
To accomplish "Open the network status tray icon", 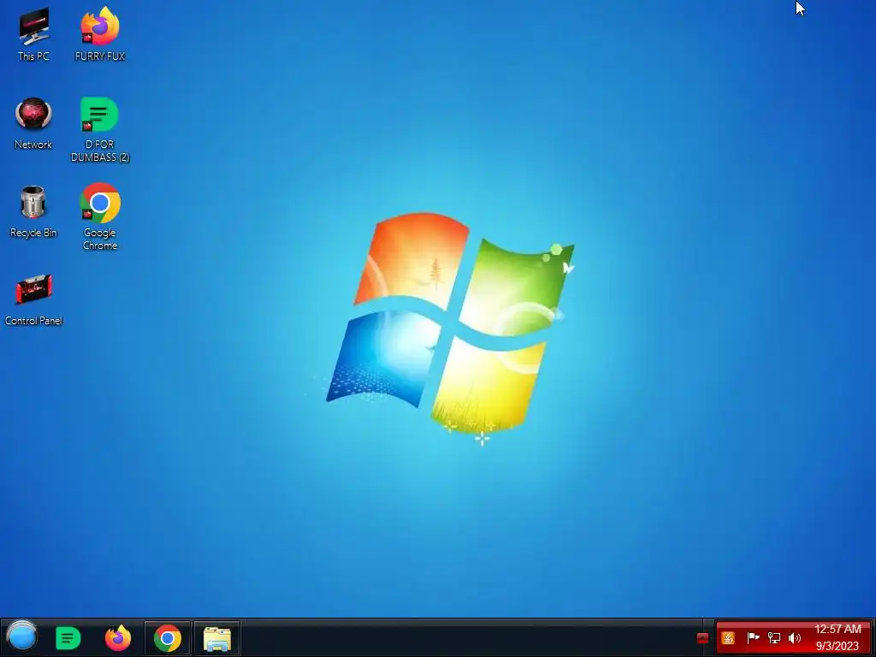I will [773, 637].
